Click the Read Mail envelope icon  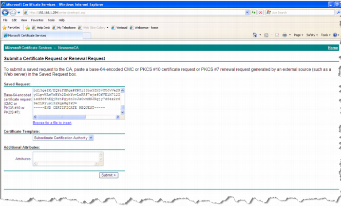[277, 35]
